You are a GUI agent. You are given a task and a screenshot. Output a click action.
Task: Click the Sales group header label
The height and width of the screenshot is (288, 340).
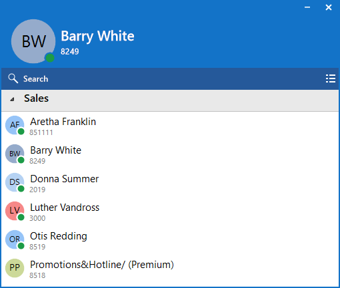click(x=36, y=98)
